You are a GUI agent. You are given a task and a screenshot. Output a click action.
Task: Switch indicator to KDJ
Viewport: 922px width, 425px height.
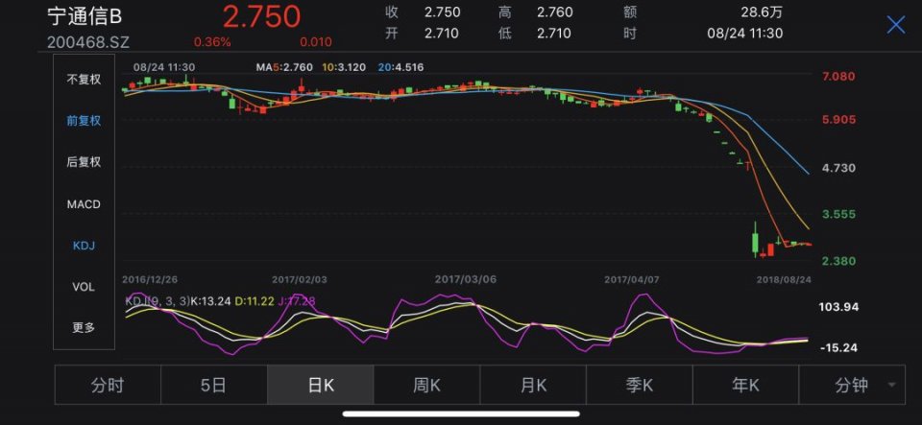tap(84, 246)
